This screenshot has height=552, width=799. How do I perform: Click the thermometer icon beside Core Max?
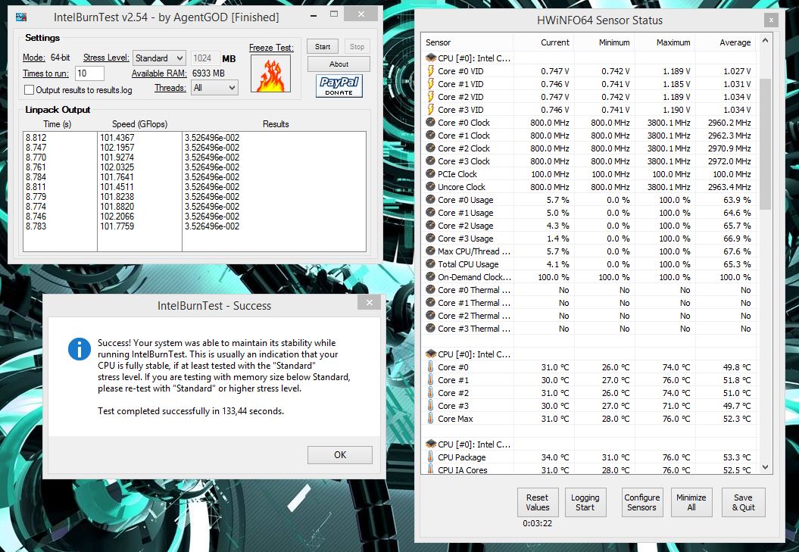coord(431,419)
